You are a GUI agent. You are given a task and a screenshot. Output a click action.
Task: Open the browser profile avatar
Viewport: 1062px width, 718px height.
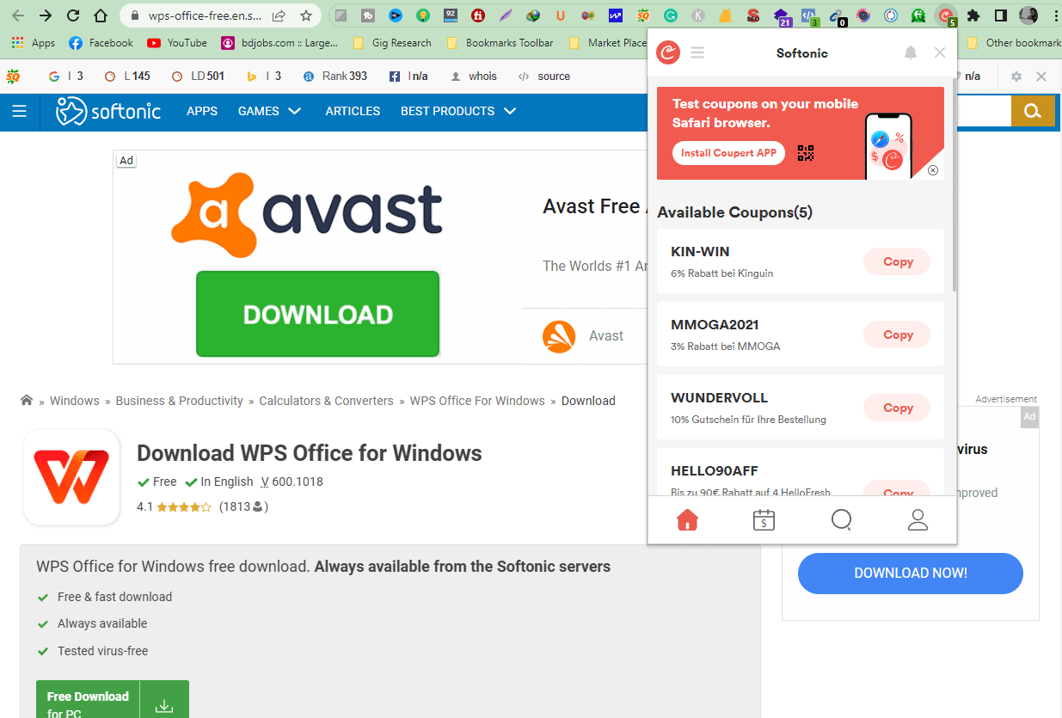(x=1028, y=15)
